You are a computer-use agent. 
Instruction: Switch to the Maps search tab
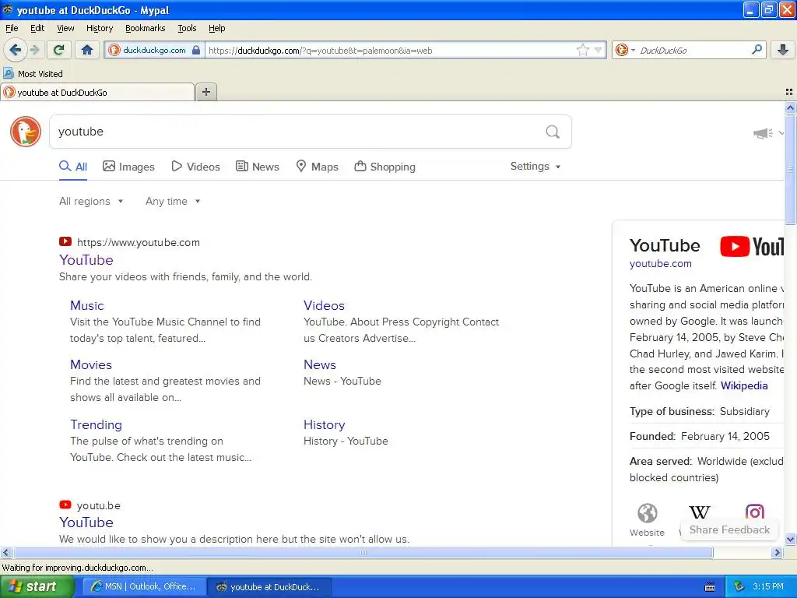click(318, 167)
